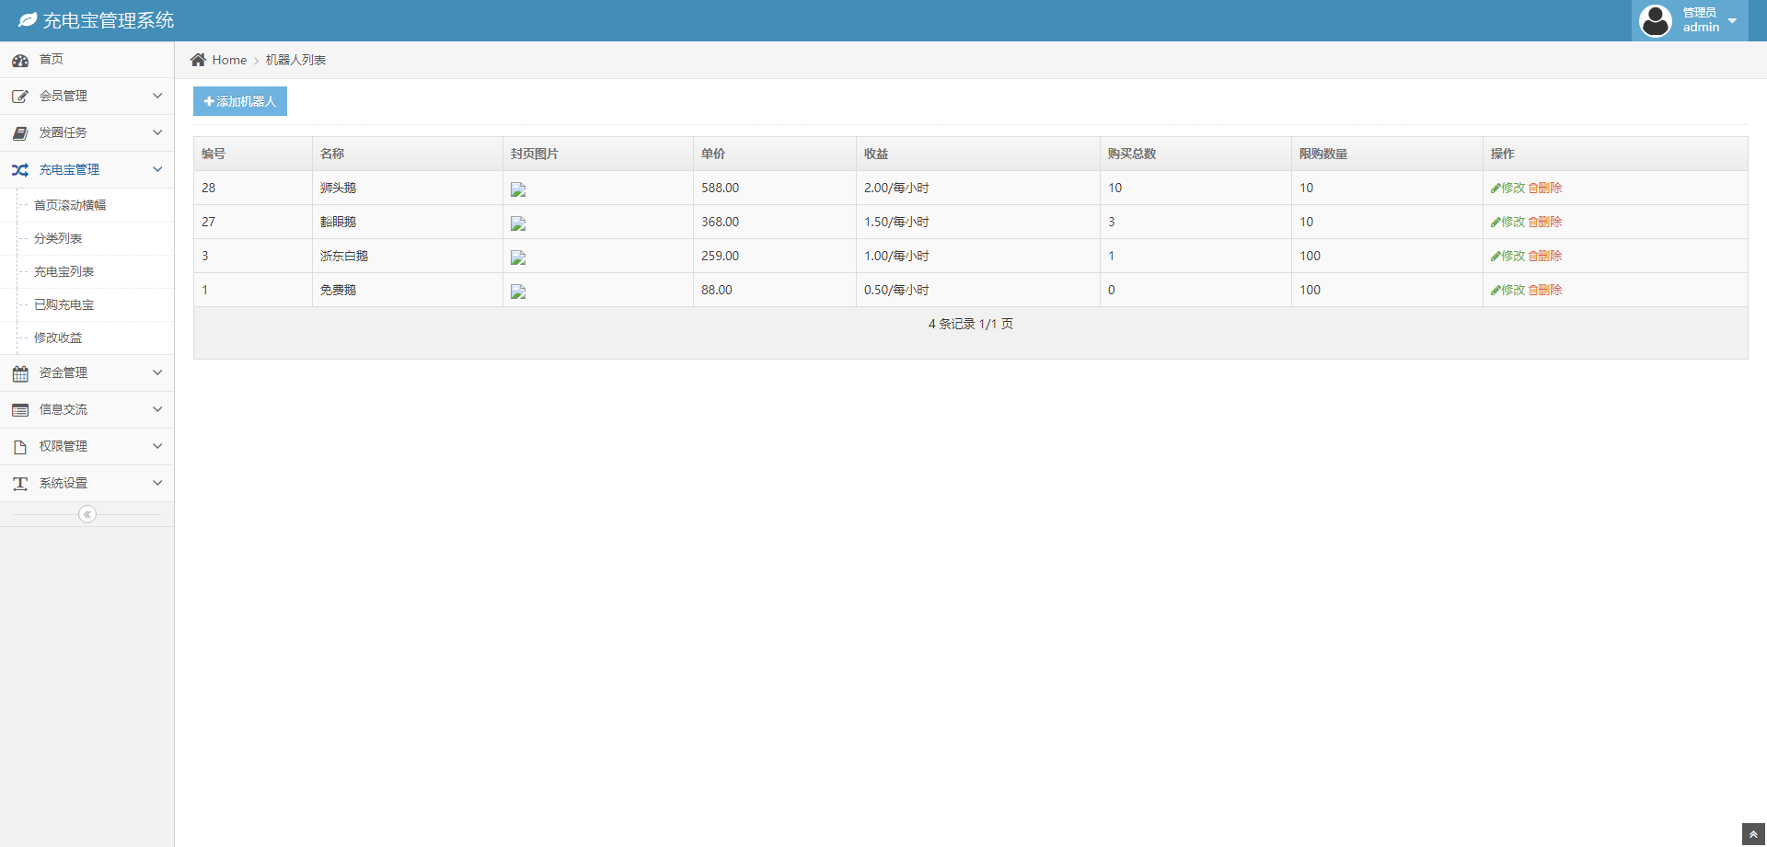
Task: Click the 4 条记录 1/1 页 pagination text
Action: pos(971,324)
